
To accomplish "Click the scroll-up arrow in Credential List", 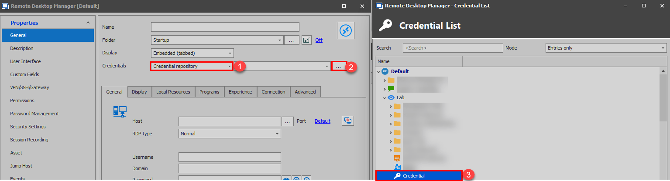I will [x=663, y=71].
